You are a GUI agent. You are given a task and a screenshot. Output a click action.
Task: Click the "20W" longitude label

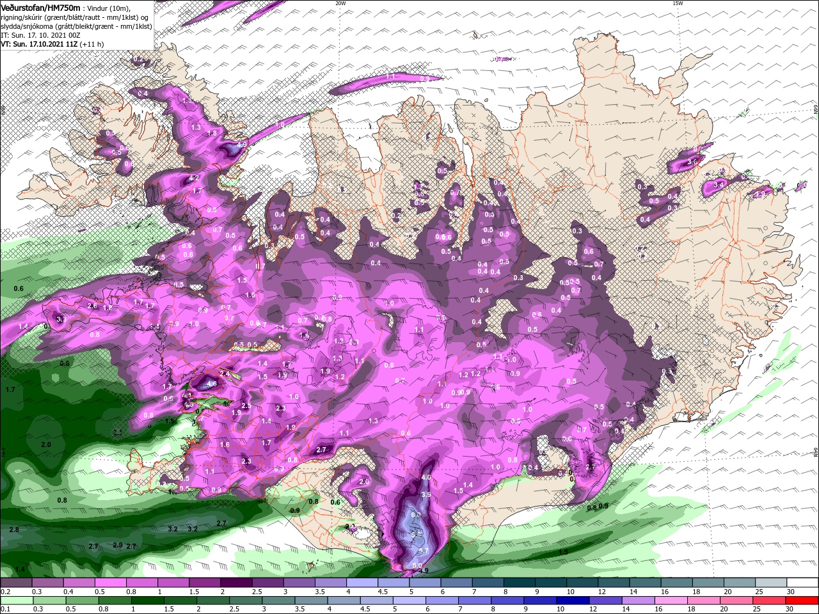[340, 3]
